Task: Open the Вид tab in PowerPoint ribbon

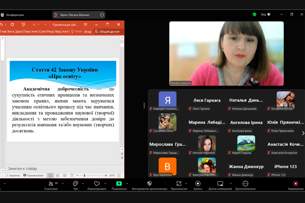Action: coord(58,31)
